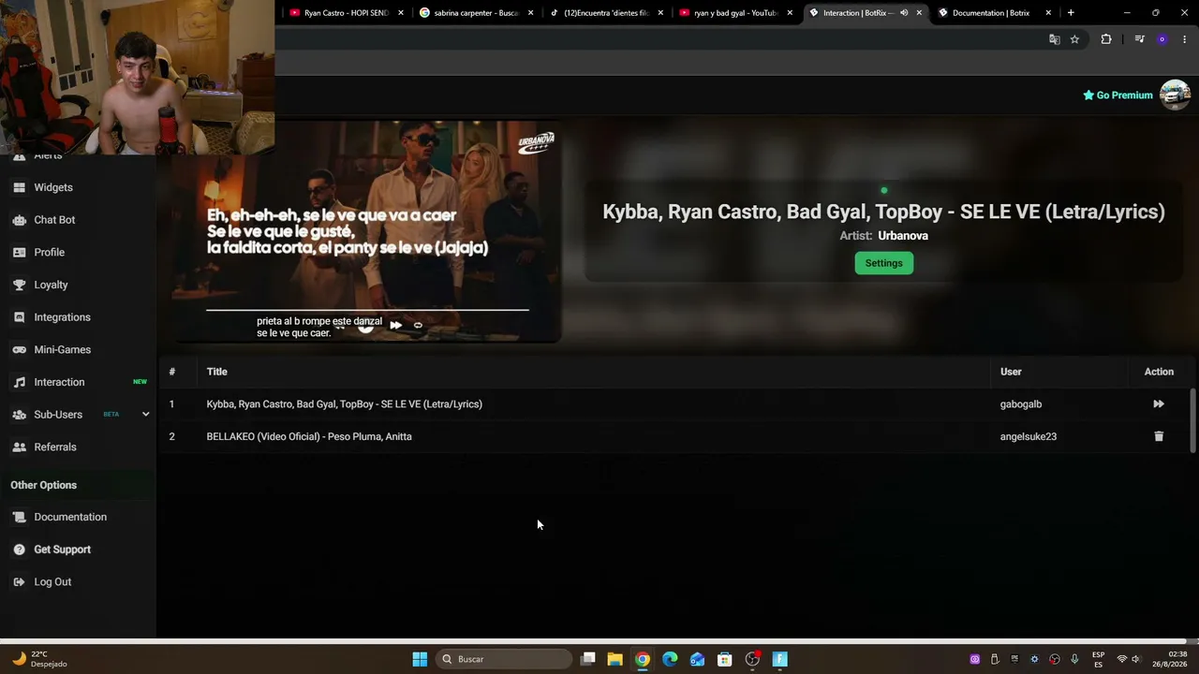
Task: Open the Windows Start menu
Action: pos(420,659)
